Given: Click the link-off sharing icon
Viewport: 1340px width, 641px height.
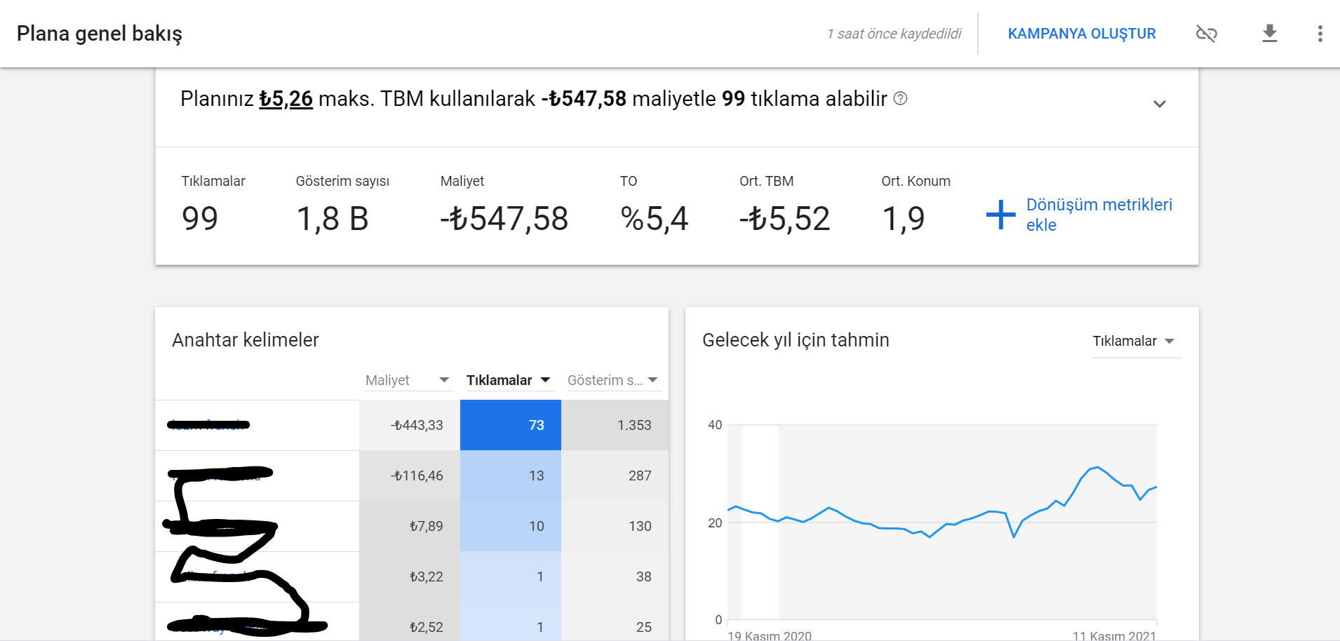Looking at the screenshot, I should point(1206,34).
